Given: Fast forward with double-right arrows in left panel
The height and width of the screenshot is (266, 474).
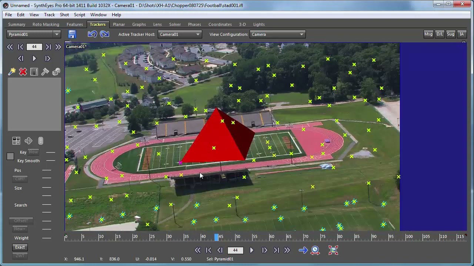Looking at the screenshot, I should tap(58, 47).
